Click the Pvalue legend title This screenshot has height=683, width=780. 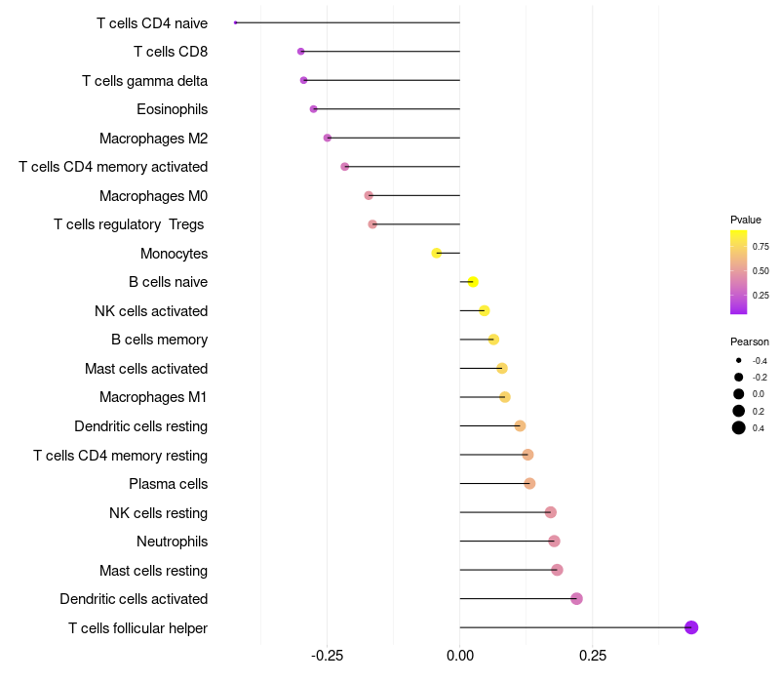[746, 220]
